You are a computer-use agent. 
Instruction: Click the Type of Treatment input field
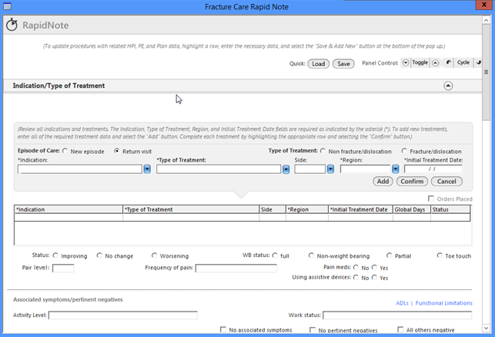click(x=219, y=169)
